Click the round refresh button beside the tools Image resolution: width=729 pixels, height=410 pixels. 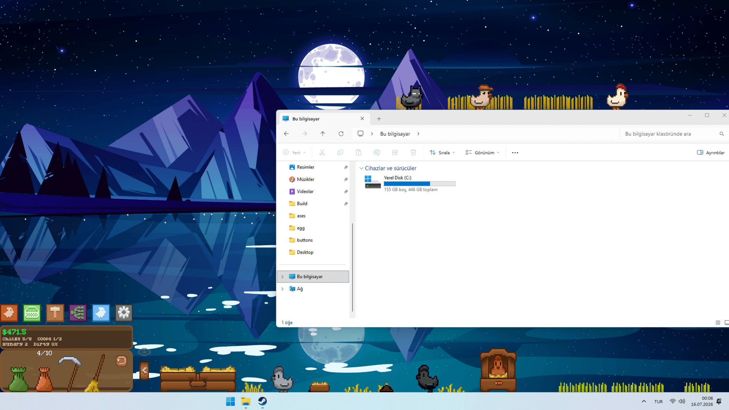click(x=121, y=361)
